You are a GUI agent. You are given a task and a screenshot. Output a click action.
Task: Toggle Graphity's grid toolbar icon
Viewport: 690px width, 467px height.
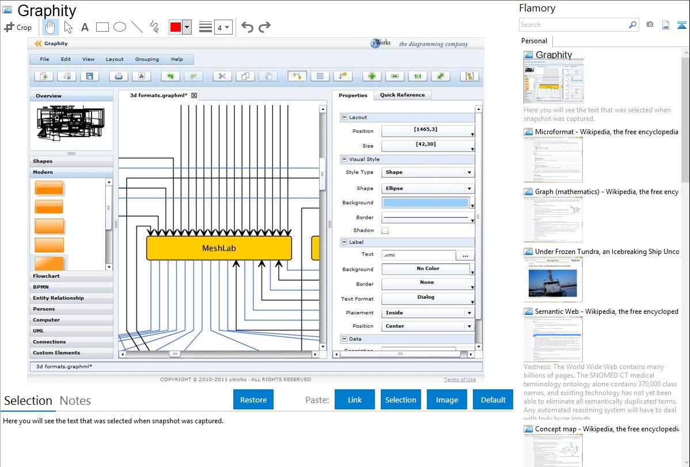click(x=320, y=76)
